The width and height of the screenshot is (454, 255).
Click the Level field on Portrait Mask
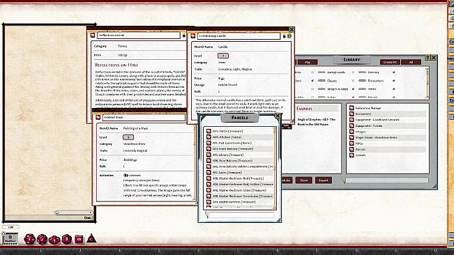(128, 137)
